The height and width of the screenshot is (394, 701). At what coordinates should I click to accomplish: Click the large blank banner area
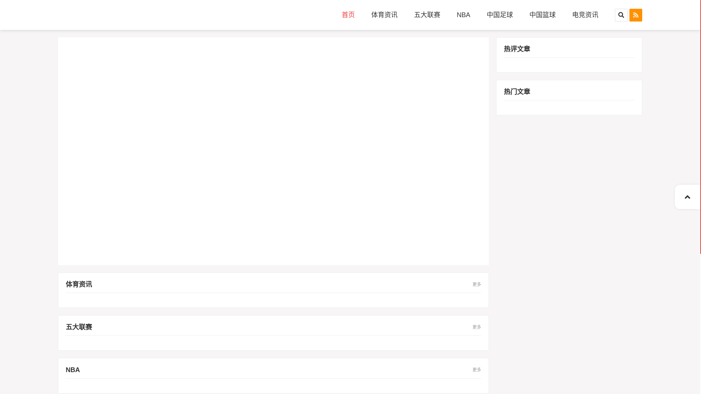coord(273,151)
